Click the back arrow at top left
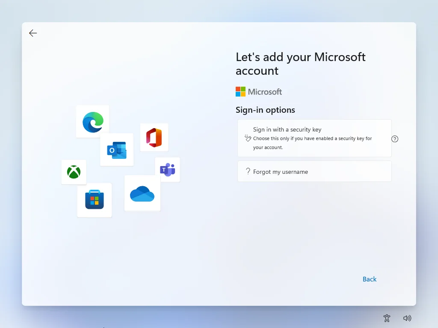Screen dimensions: 438x328 [33, 33]
